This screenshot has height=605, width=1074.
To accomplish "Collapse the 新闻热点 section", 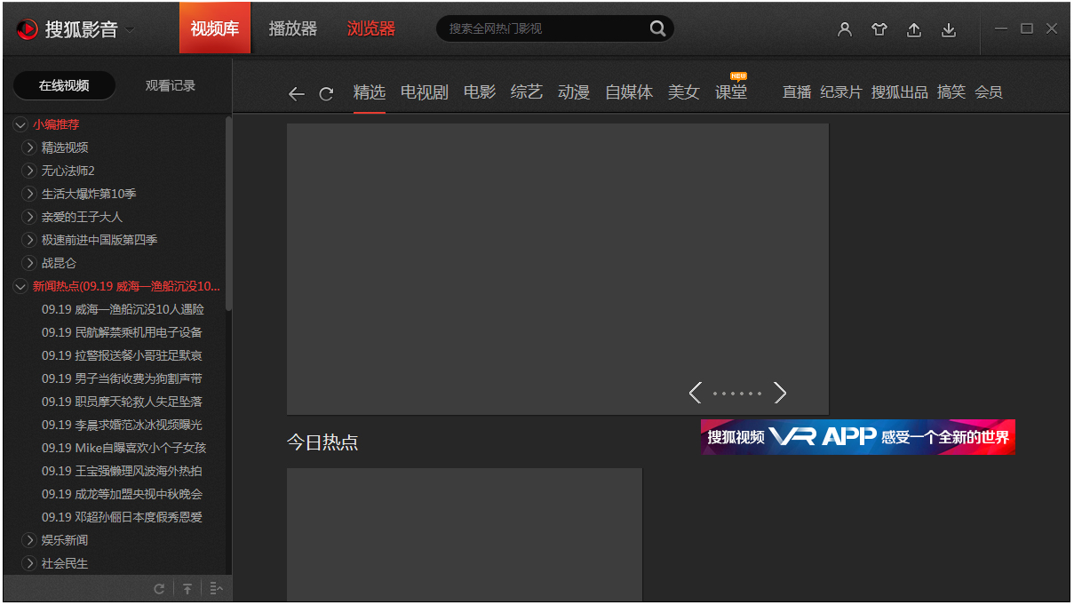I will [20, 286].
